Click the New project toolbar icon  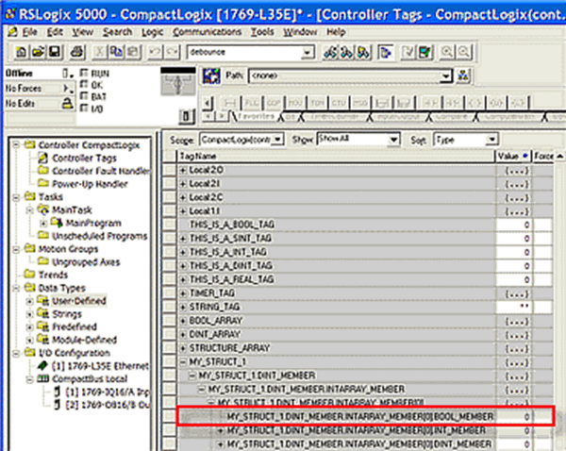pos(21,52)
